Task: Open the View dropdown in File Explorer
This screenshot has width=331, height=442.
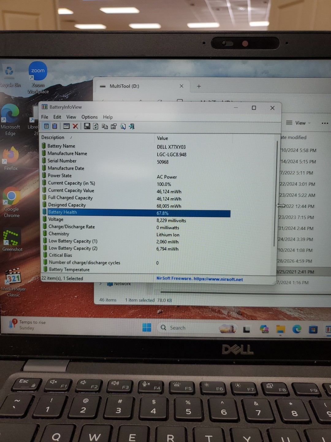Action: [298, 123]
